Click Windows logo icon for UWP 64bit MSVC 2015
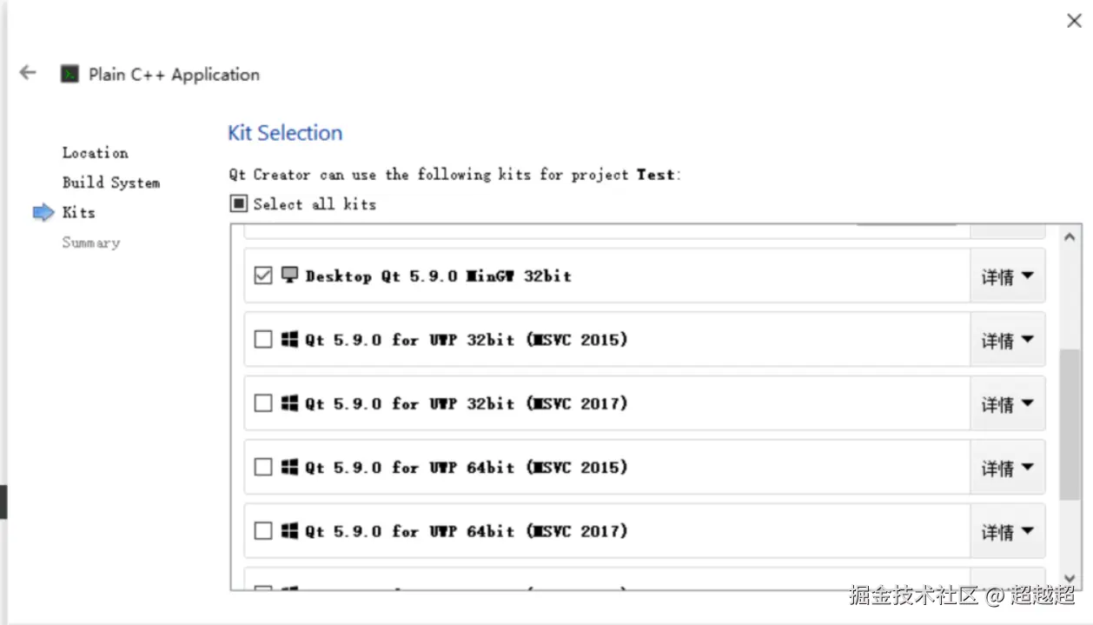Screen dimensions: 1093x625 289,468
